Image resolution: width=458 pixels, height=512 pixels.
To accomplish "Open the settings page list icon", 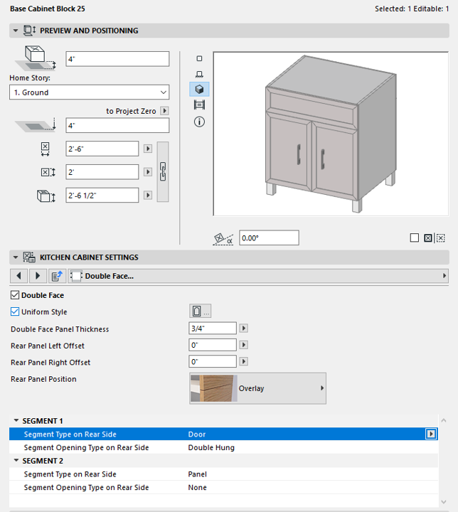I will pos(56,275).
